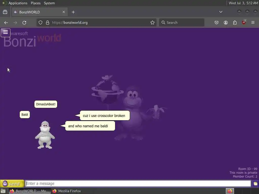The image size is (259, 194).
Task: Click the 'cuz i use crosscolor broken' bubble
Action: point(105,115)
